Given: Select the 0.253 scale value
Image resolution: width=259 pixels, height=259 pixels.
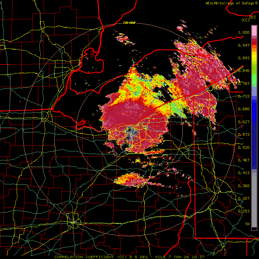Looking at the screenshot, I should pos(244,211).
